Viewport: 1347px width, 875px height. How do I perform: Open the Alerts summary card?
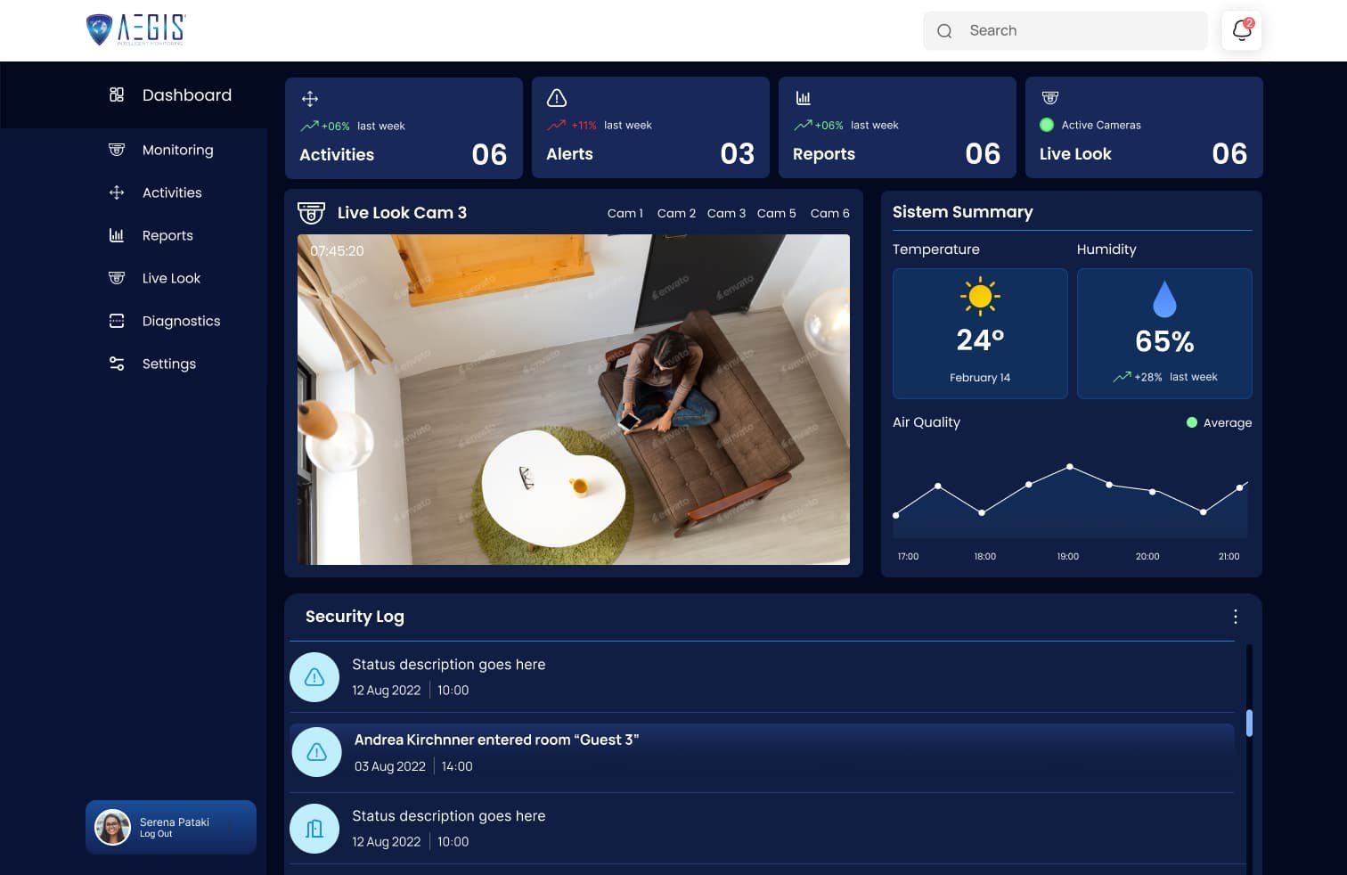tap(650, 127)
